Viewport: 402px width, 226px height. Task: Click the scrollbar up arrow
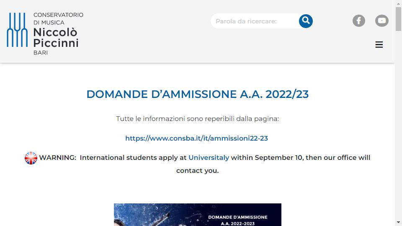[398, 3]
